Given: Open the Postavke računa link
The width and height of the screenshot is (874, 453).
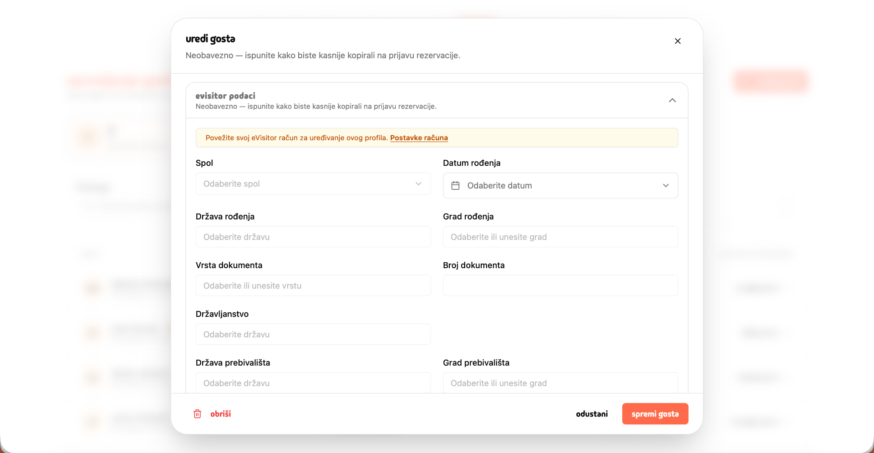Looking at the screenshot, I should tap(419, 137).
